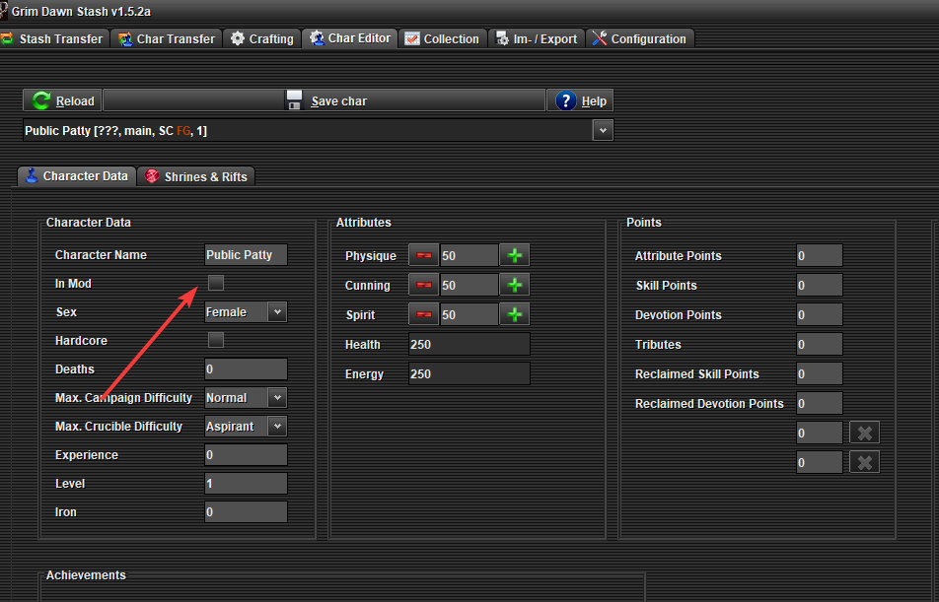The width and height of the screenshot is (939, 602).
Task: Open the Configuration tab
Action: click(x=639, y=38)
